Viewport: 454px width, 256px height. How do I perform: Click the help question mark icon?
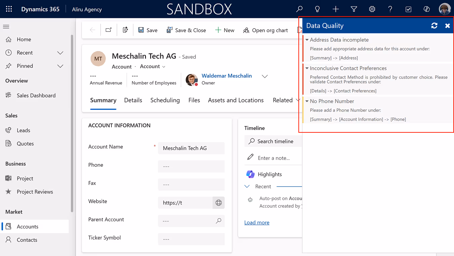pyautogui.click(x=390, y=9)
